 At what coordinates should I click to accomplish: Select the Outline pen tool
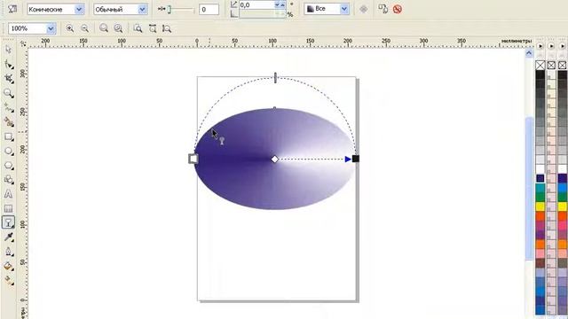8,252
